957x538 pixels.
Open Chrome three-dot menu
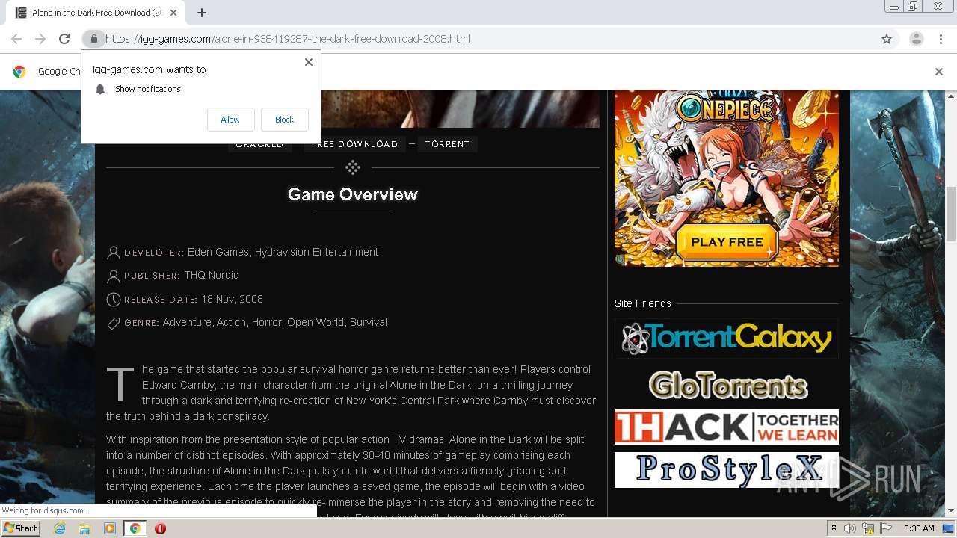point(941,39)
